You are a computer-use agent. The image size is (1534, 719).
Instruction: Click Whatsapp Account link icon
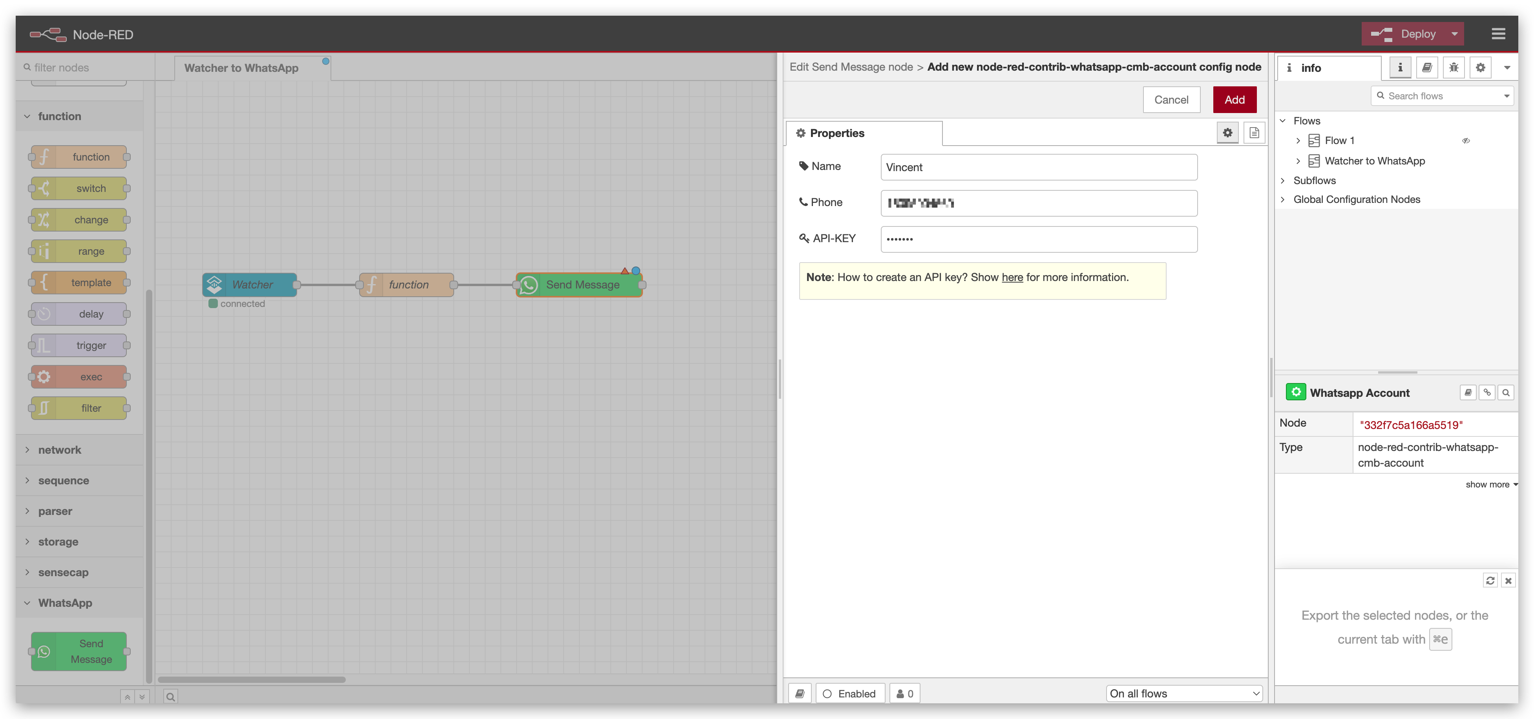1487,393
